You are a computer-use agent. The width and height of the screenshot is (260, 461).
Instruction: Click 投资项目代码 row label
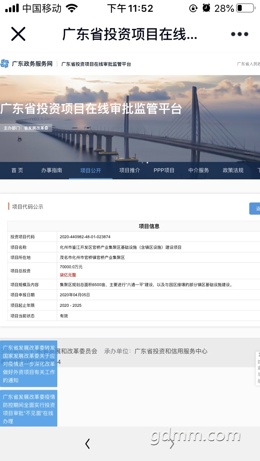pos(22,237)
